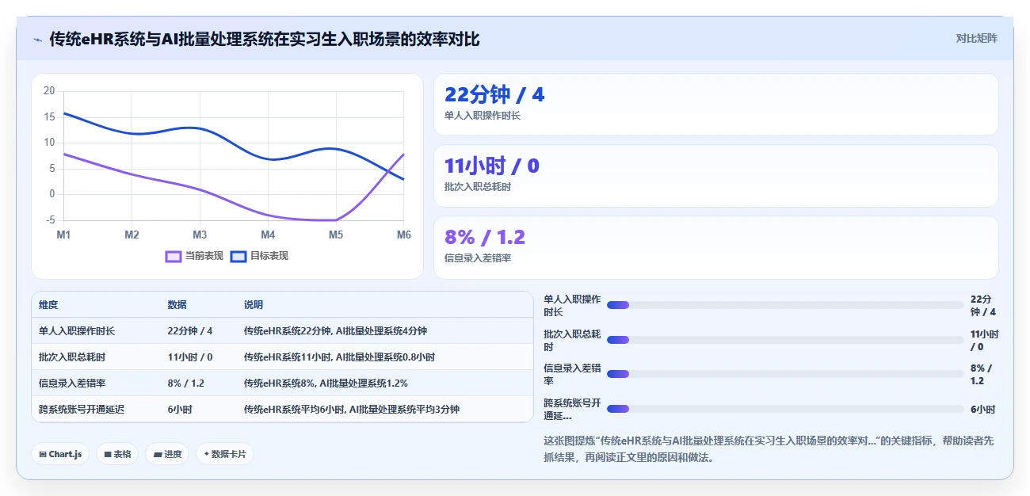
Task: Click the 22分钟 / 4 table cell
Action: tap(190, 330)
